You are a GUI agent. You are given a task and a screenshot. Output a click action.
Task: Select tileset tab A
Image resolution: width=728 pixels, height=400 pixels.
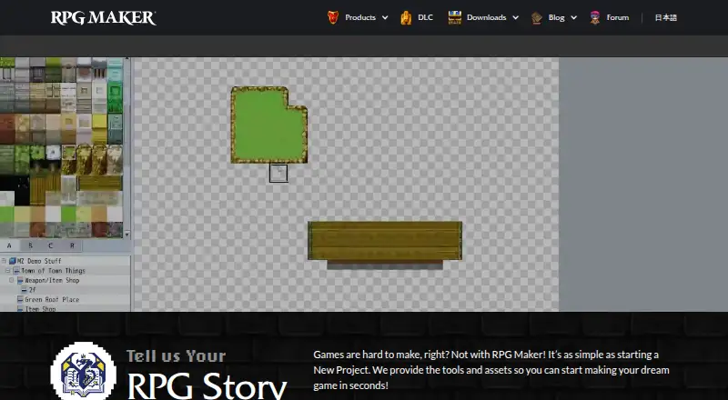coord(9,245)
